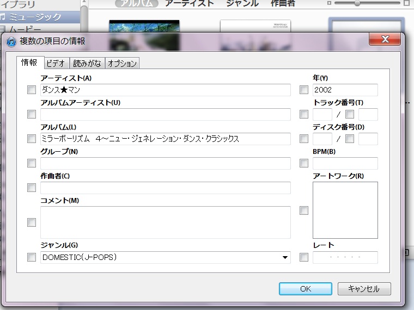Screen dimensions: 414x310
Task: Enable the BPM checkbox
Action: pyautogui.click(x=304, y=163)
